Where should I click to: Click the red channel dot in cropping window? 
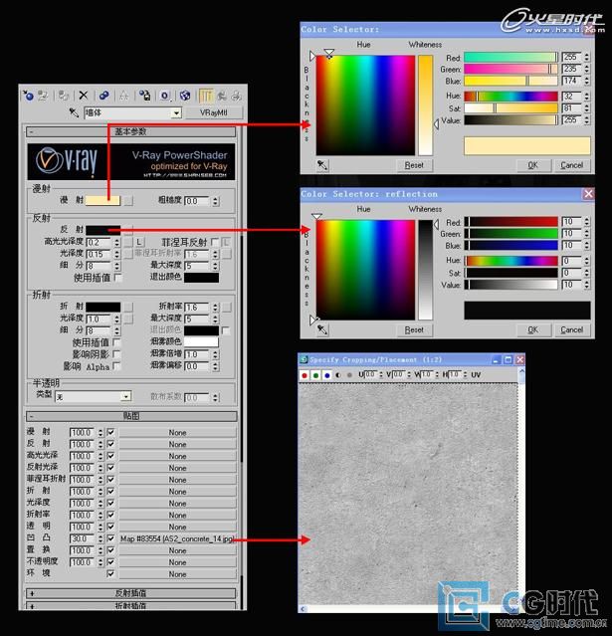[305, 375]
